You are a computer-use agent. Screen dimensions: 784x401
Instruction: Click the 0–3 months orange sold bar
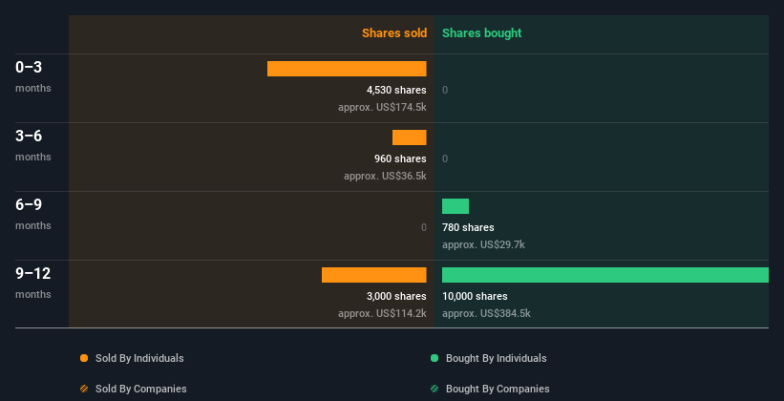click(x=347, y=69)
